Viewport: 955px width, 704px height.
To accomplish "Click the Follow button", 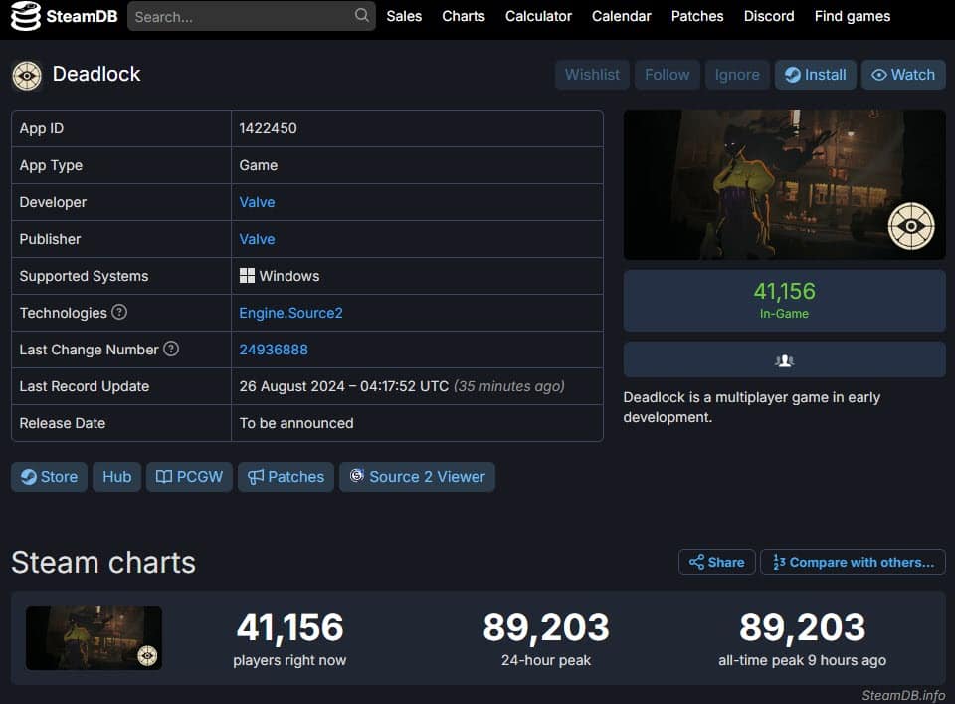I will [x=667, y=75].
